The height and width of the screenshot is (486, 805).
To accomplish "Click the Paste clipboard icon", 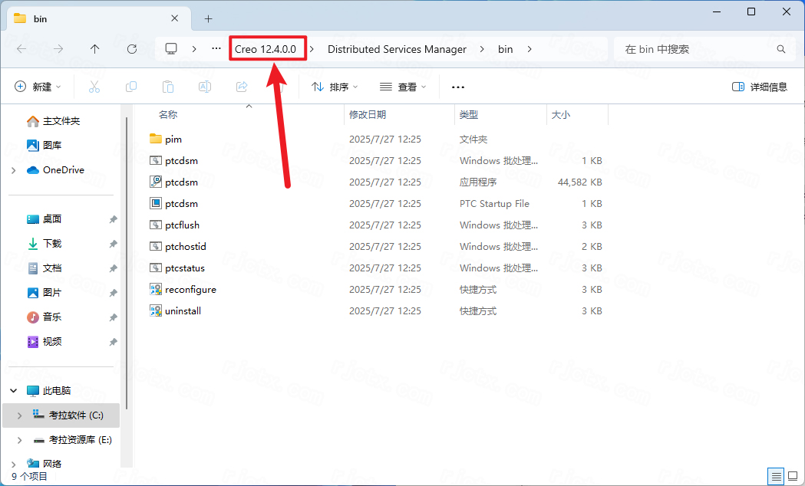I will [168, 87].
